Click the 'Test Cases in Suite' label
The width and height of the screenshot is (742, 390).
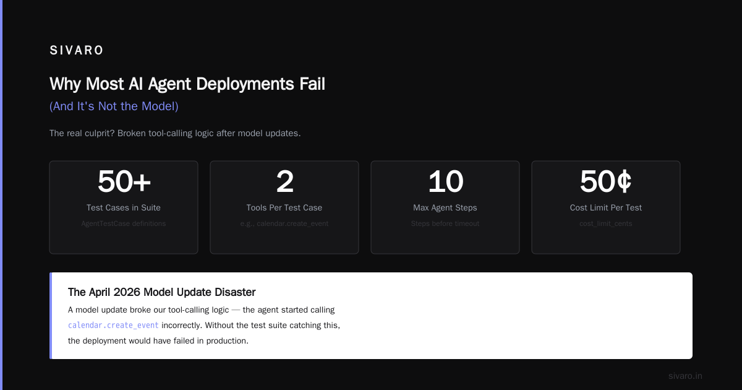pos(124,208)
